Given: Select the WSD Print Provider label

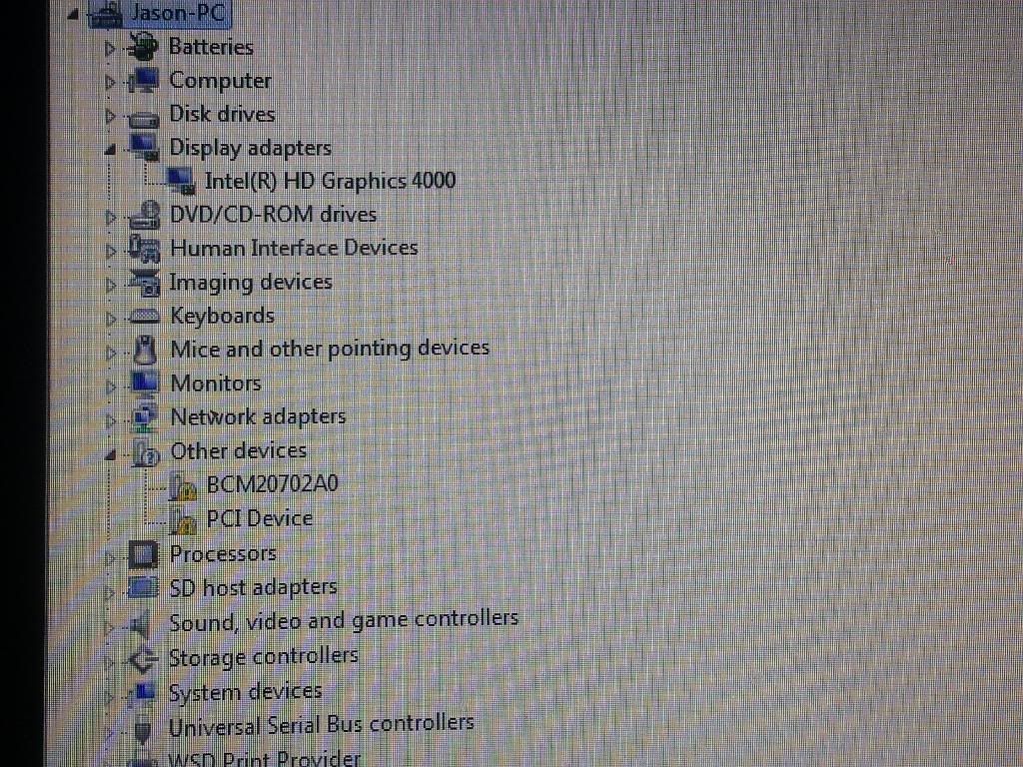Looking at the screenshot, I should (x=264, y=759).
